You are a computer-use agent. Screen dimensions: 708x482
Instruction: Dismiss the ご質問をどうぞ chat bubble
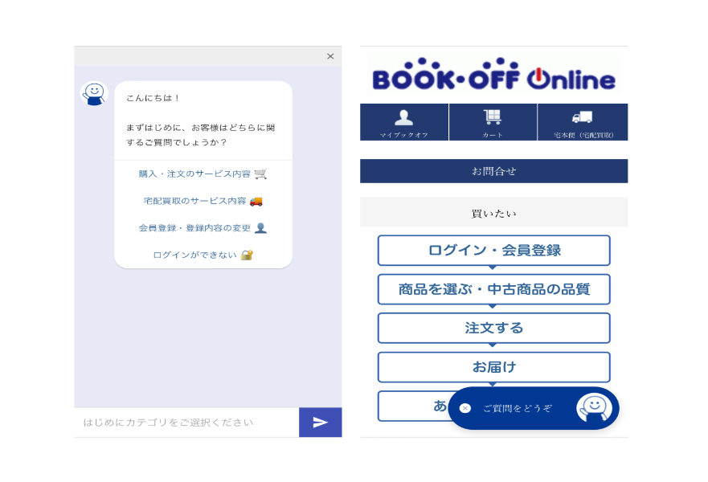465,408
